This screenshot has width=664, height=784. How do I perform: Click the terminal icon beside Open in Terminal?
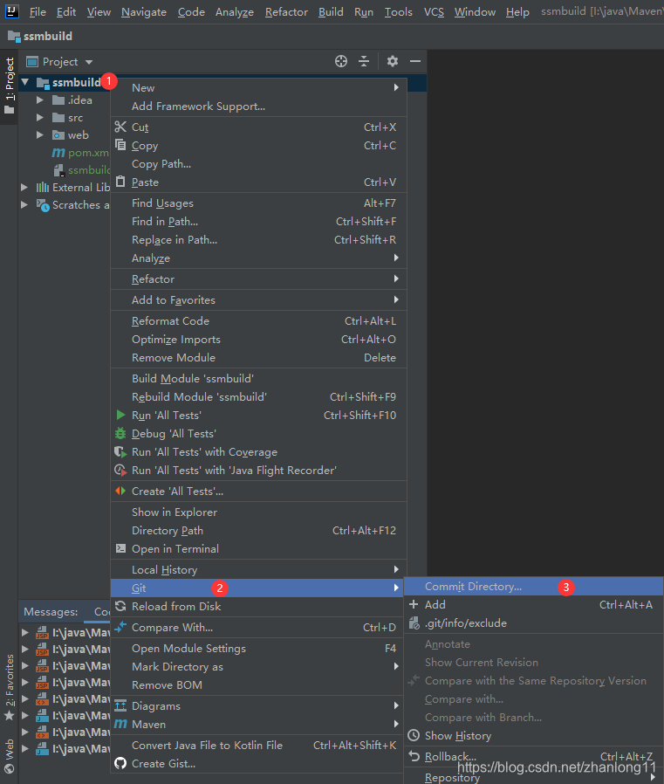click(120, 548)
